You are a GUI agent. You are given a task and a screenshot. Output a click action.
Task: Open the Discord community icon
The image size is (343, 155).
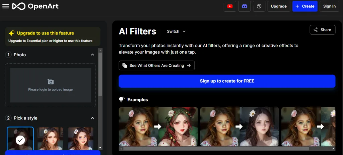click(244, 6)
